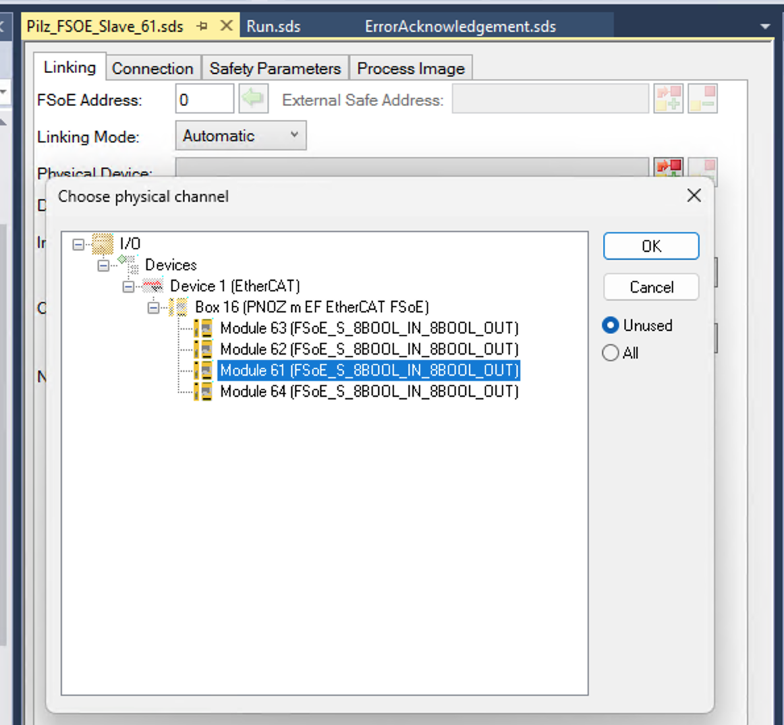
Task: Select Box 16 (PNOZ m EF EtherCAT FSoE)
Action: coord(312,307)
